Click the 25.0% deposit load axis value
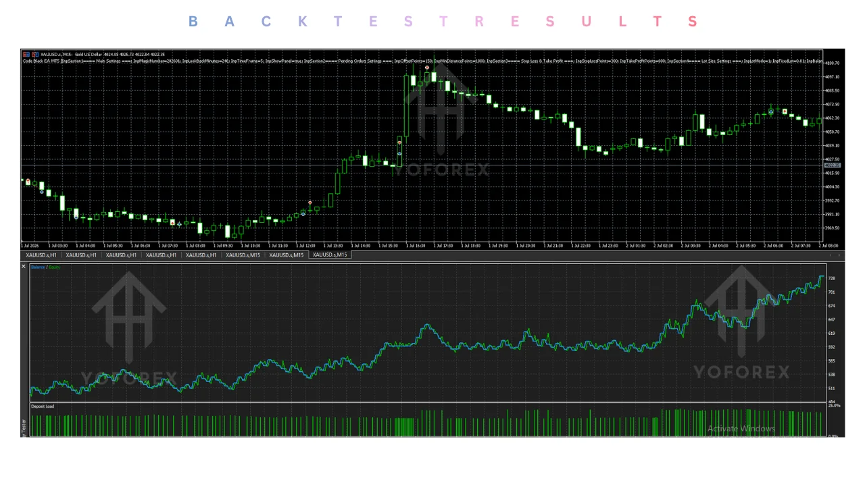This screenshot has width=865, height=486. 834,406
